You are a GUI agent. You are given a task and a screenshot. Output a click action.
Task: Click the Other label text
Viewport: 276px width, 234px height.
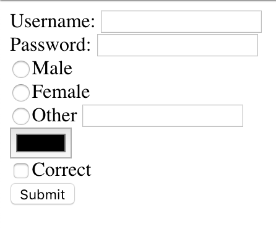tap(54, 115)
